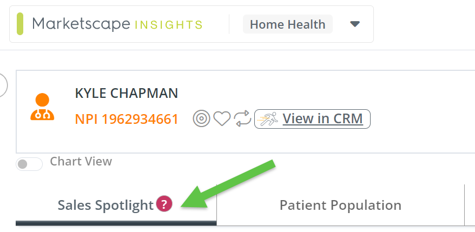Click the green INSIGHTS text in the header

point(168,25)
